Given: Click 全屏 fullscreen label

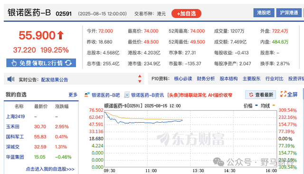Looking at the screenshot, I should click(292, 95).
